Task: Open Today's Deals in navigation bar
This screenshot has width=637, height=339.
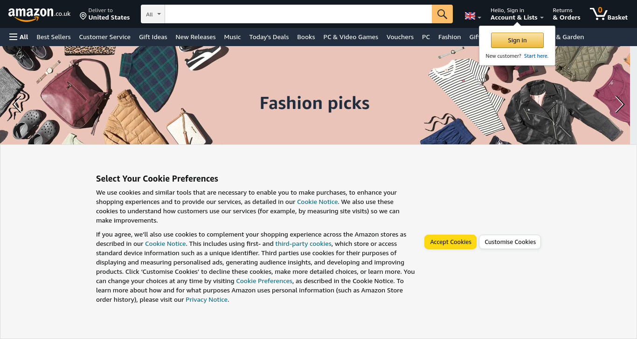Action: tap(269, 37)
